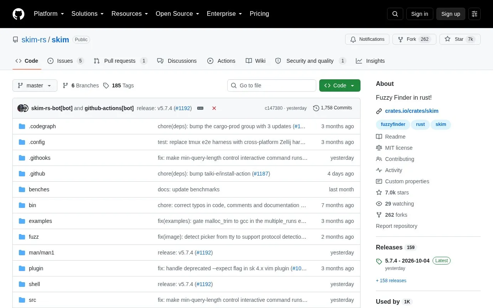The image size is (493, 308).
Task: Open the plugin folder icon
Action: pyautogui.click(x=22, y=268)
